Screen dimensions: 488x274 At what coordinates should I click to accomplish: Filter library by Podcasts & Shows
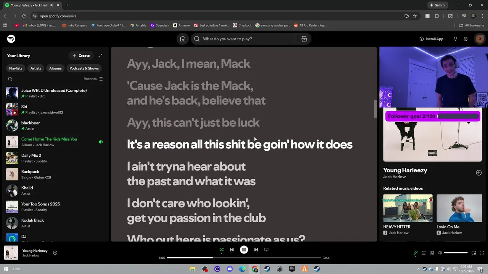point(84,68)
